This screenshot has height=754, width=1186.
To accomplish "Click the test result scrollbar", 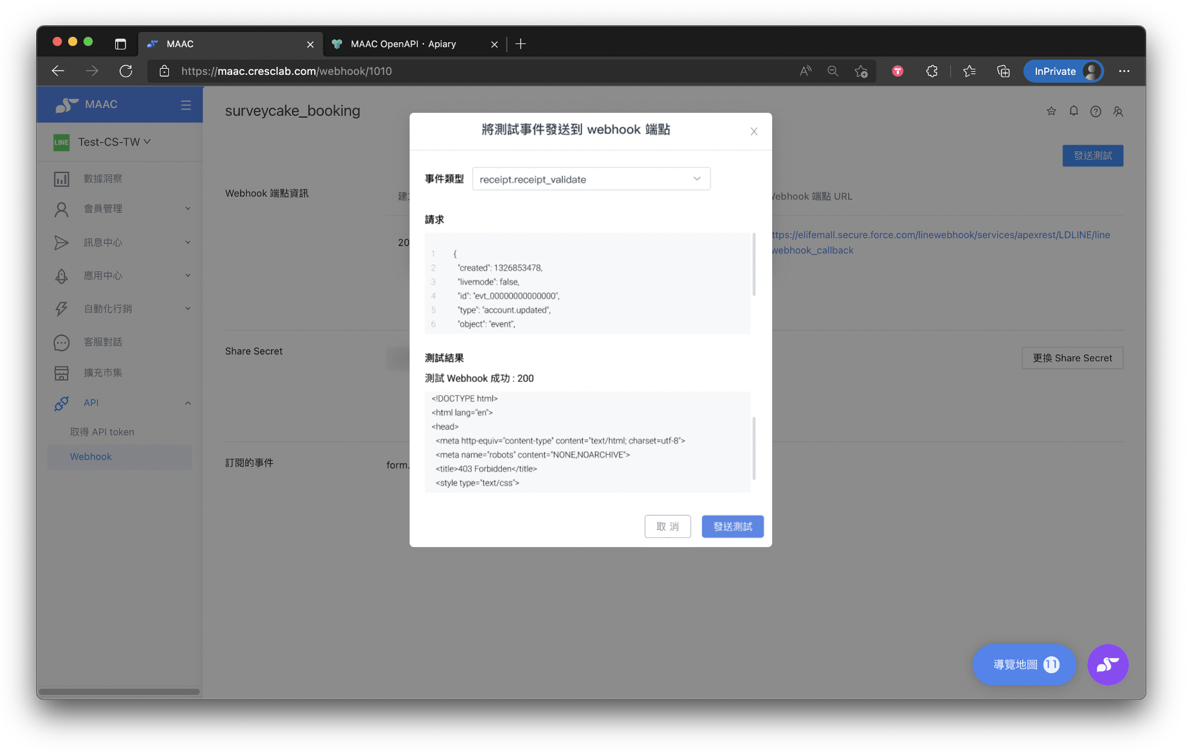I will 754,447.
